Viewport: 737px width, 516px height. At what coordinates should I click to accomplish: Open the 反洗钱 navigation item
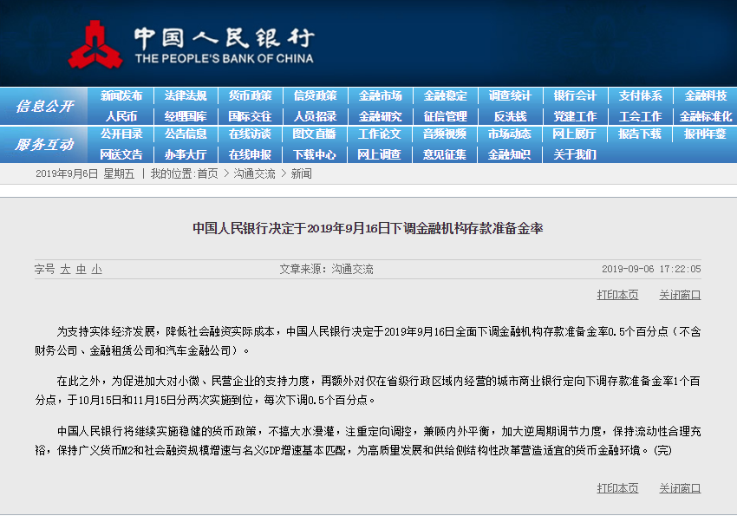510,116
